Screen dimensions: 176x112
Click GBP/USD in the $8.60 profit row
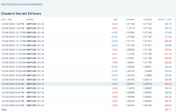coord(31,92)
